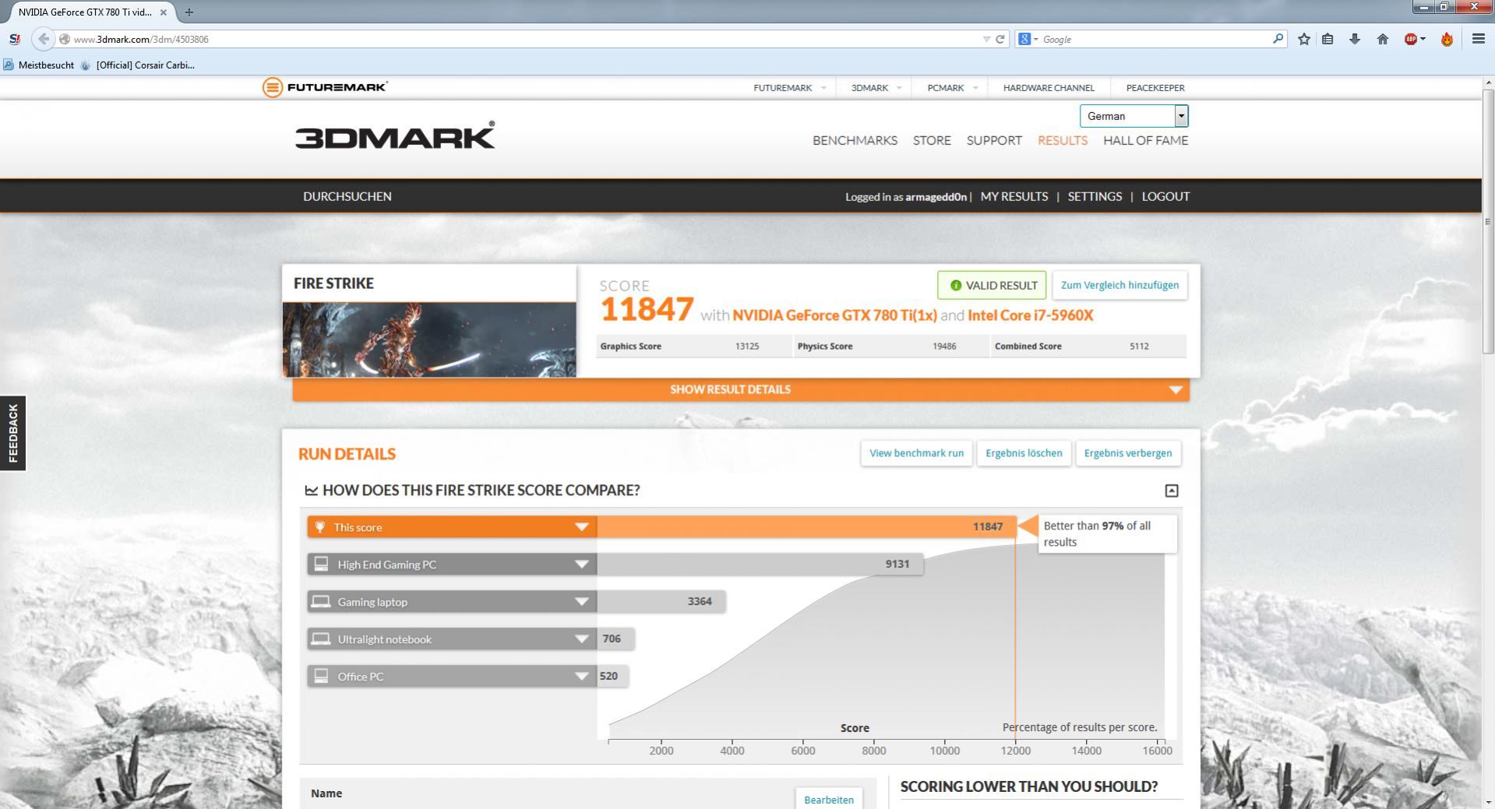Open the SUPPORT menu item
The height and width of the screenshot is (809, 1495).
point(994,141)
